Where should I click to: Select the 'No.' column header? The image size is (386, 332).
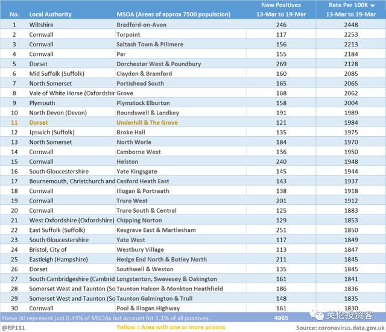tap(14, 14)
